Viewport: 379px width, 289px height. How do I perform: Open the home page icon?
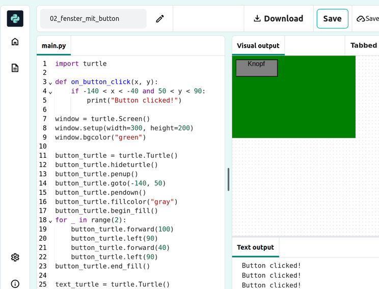(15, 42)
